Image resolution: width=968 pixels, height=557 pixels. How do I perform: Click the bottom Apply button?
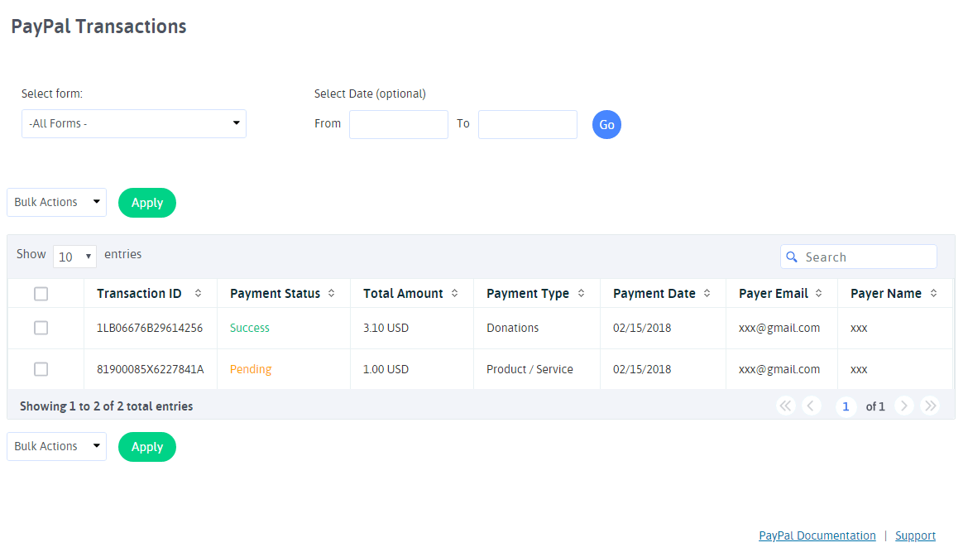point(147,447)
